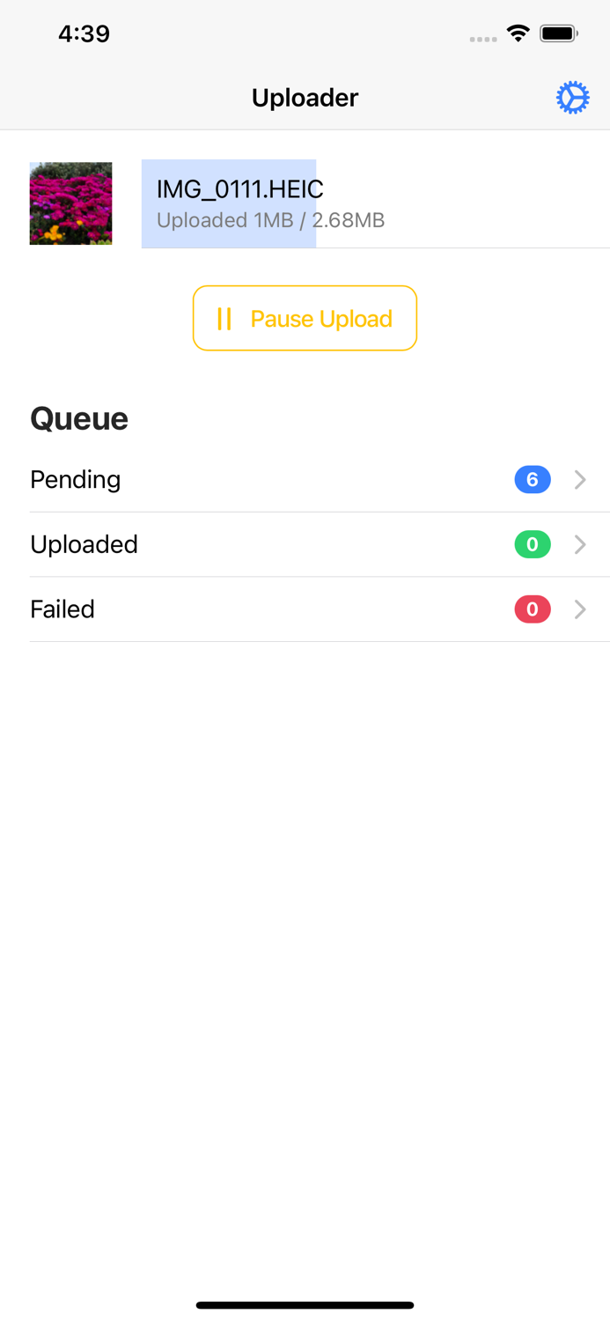Expand the Pending row chevron
The width and height of the screenshot is (610, 1321).
coord(580,480)
